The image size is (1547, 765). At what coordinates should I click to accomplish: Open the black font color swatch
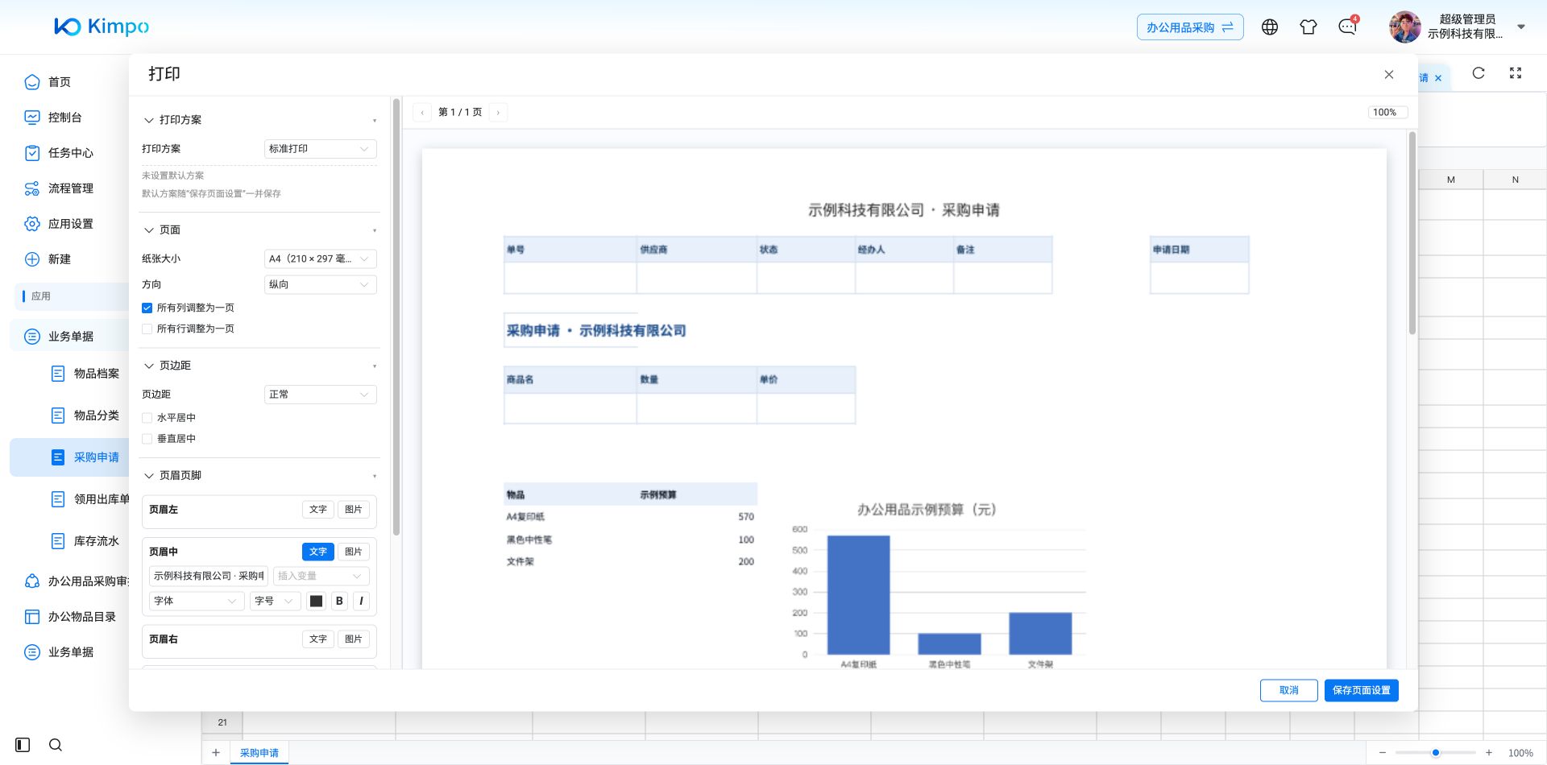[316, 601]
